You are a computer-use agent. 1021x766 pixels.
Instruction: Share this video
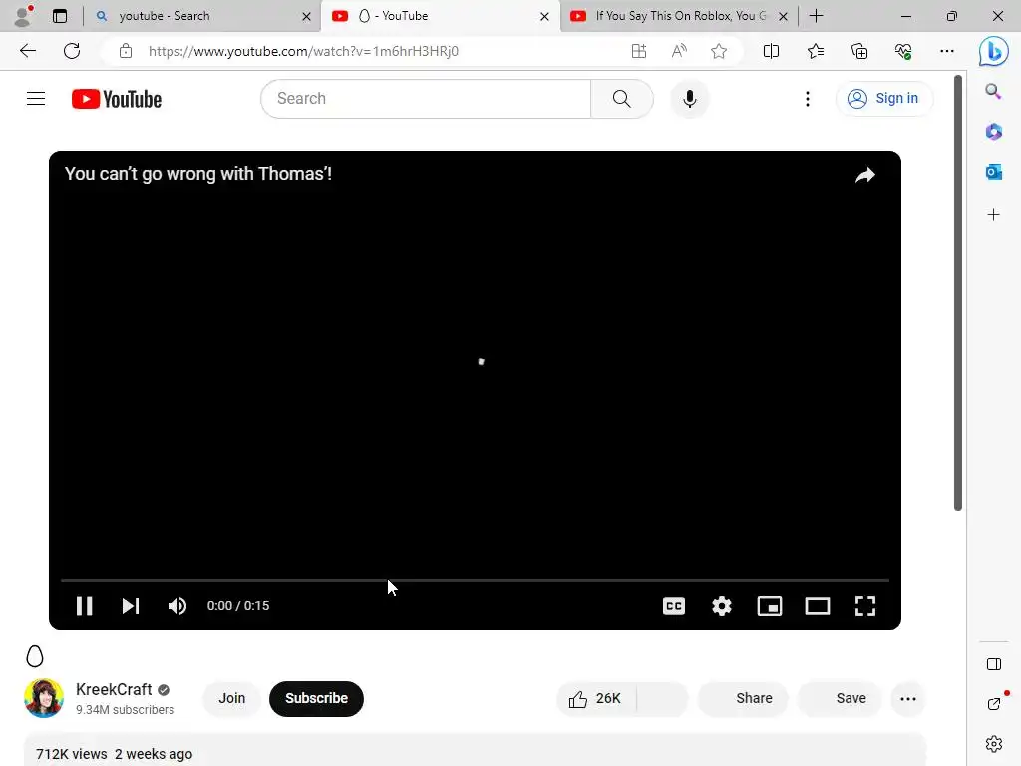tap(743, 699)
